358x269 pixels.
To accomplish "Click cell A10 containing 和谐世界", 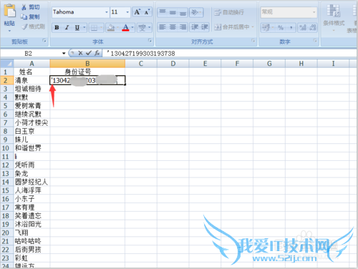I will 32,148.
